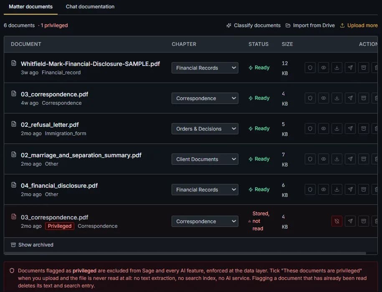Open the Client Documents chapter dropdown

tap(205, 159)
